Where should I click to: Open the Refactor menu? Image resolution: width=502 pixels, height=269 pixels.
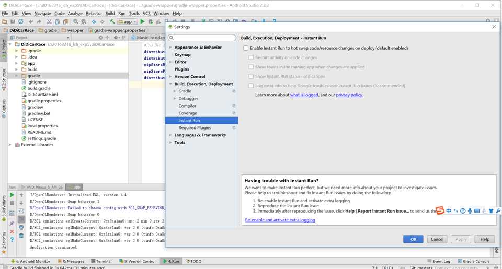coord(94,14)
